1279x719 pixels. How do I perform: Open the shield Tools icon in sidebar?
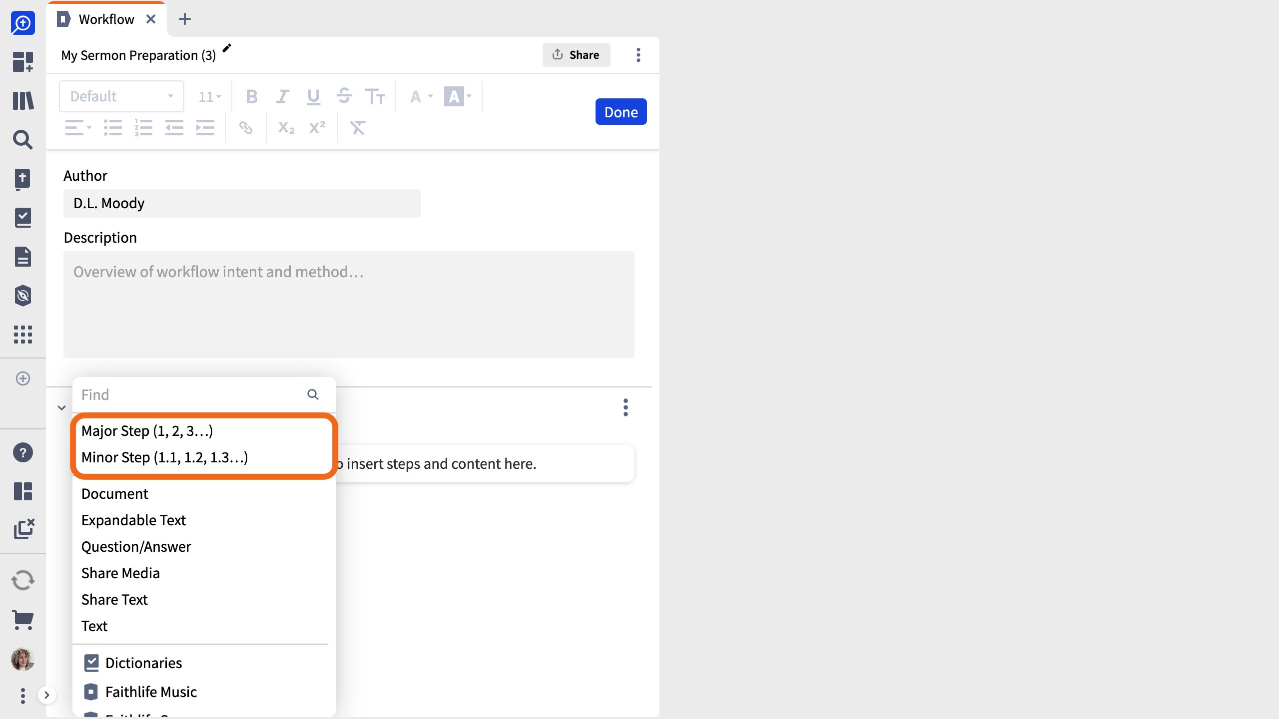point(23,296)
